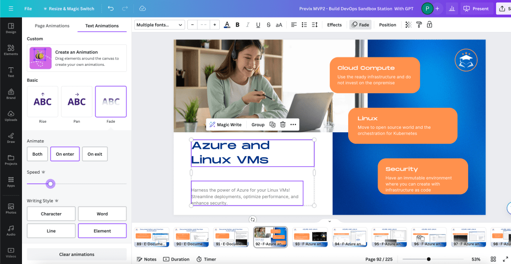Duplicate the selected elements

(x=272, y=125)
